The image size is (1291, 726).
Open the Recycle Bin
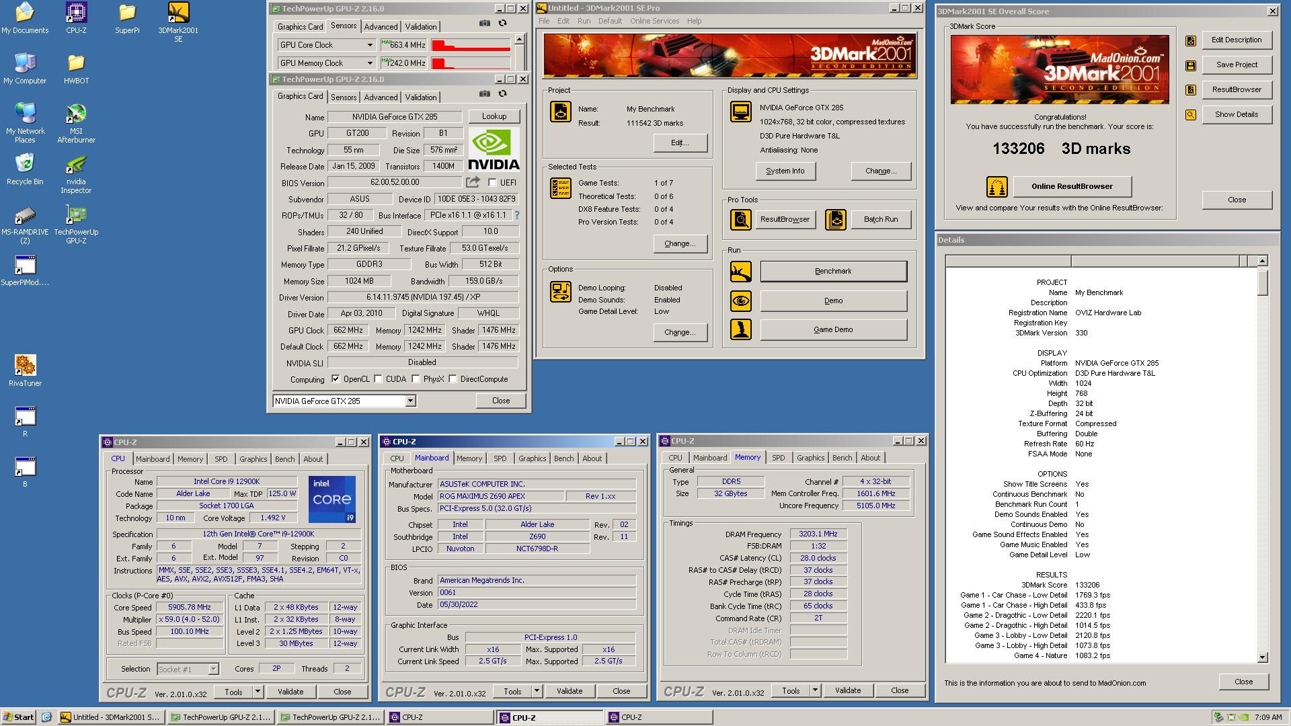pos(25,169)
